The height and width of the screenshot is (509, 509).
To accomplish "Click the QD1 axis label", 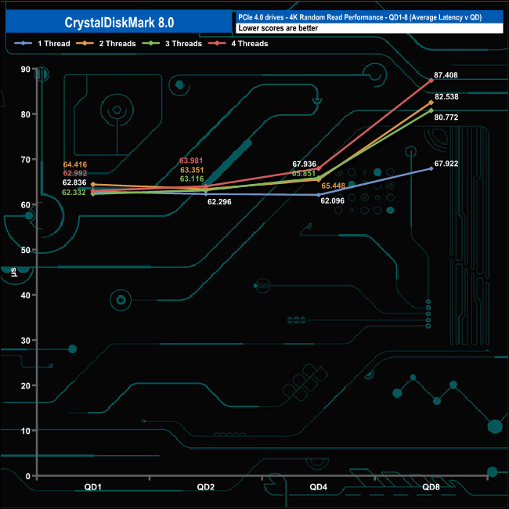I will [x=93, y=486].
